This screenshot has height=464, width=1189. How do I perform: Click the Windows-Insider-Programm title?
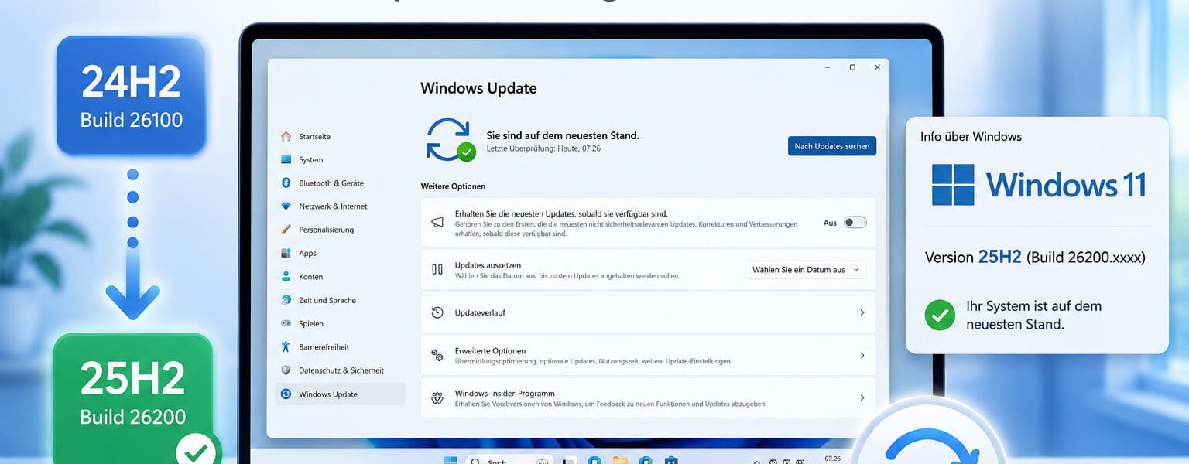tap(505, 394)
